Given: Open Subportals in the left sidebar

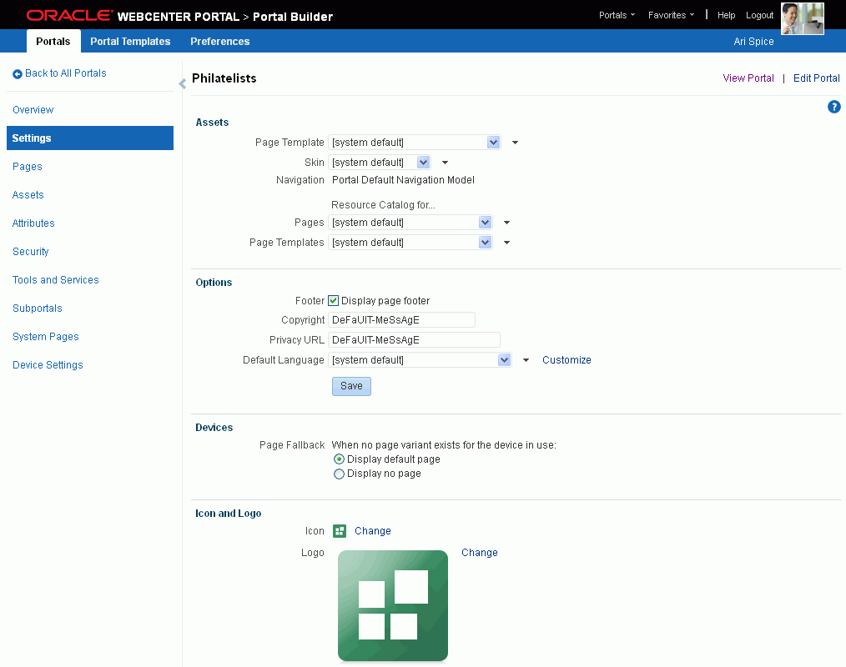Looking at the screenshot, I should point(38,308).
